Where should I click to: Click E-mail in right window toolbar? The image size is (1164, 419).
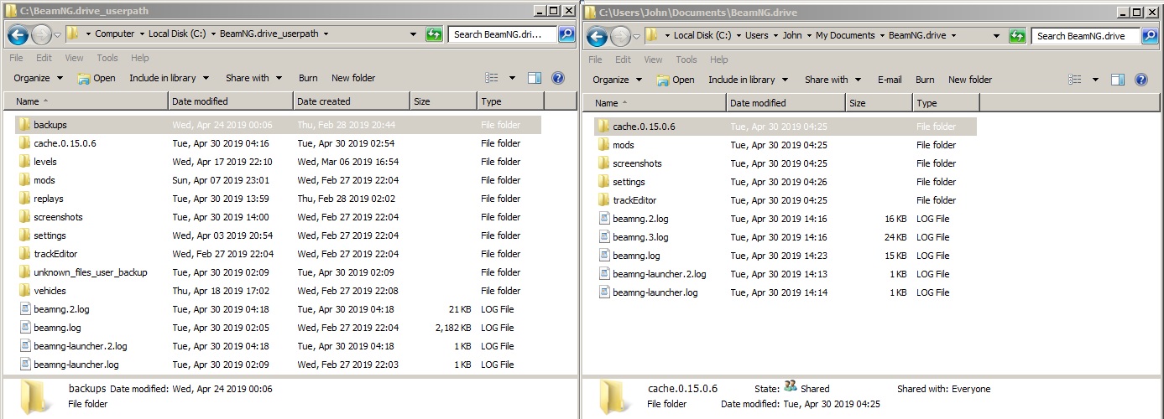[x=890, y=80]
